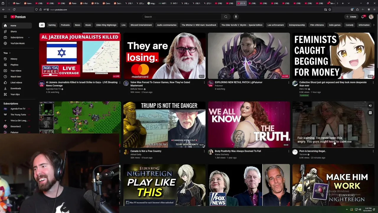The image size is (378, 213).
Task: Open the hamburger guide menu
Action: [x=5, y=17]
